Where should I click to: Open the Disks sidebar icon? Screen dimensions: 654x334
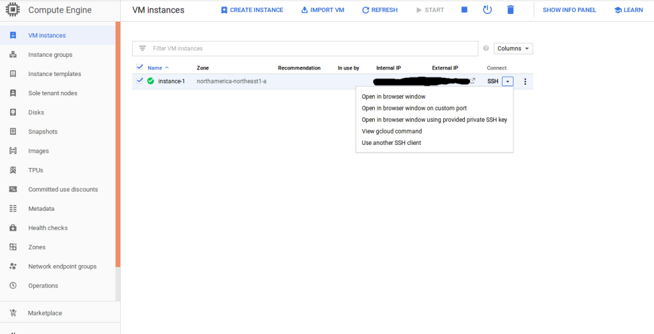click(13, 112)
